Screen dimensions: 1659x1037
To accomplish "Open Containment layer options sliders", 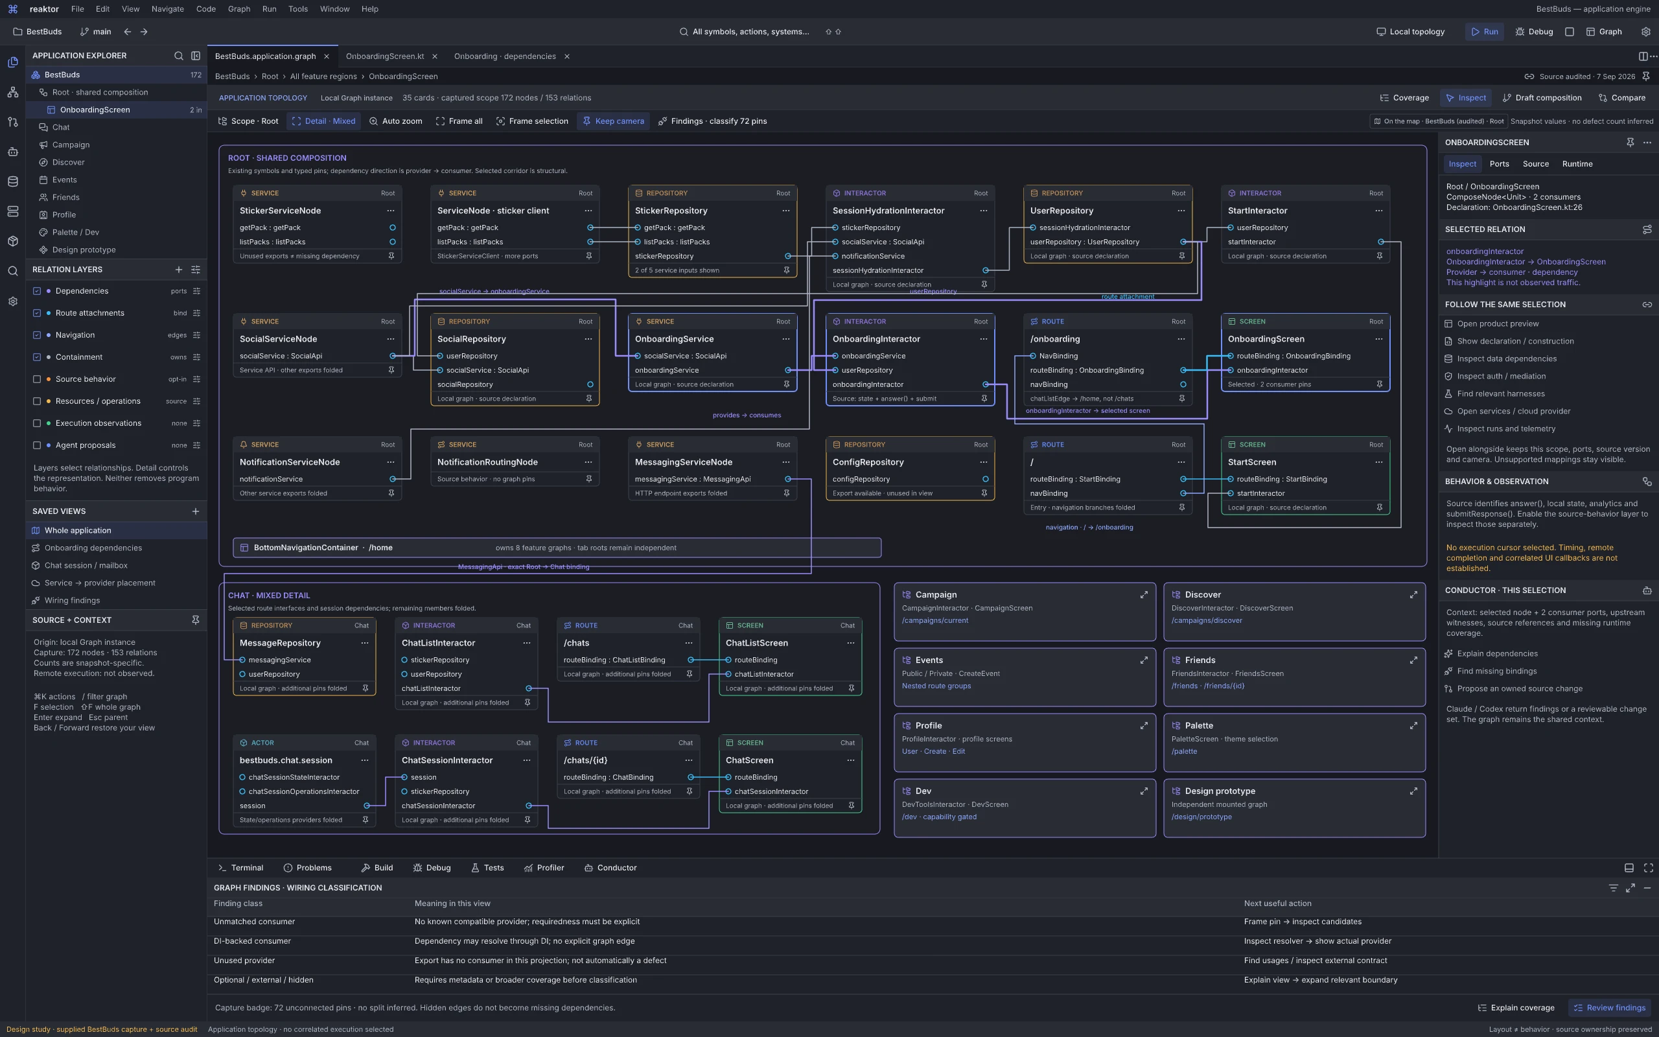I will click(x=197, y=357).
